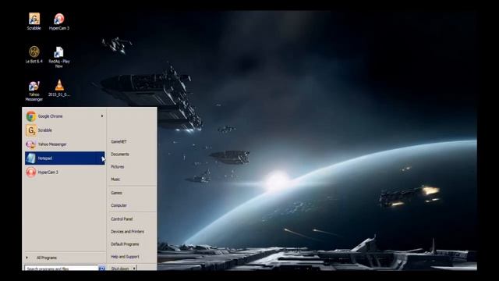Launch Scrabble from Start menu label
This screenshot has height=281, width=499.
pyautogui.click(x=45, y=130)
